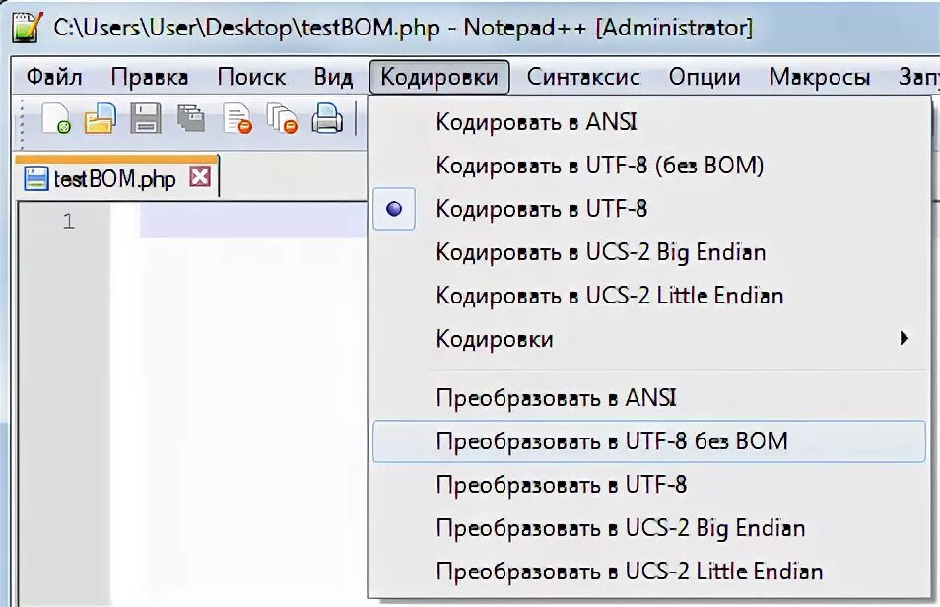Select Кодировать в UTF-8 (без BOM)
Image resolution: width=940 pixels, height=607 pixels.
point(649,166)
